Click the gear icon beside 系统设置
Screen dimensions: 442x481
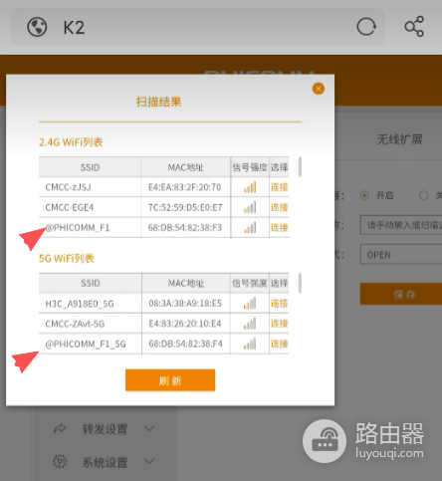[x=60, y=461]
